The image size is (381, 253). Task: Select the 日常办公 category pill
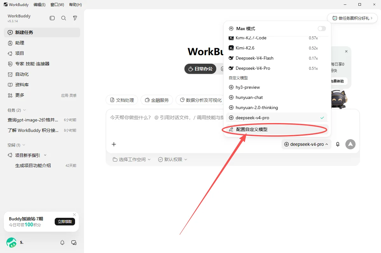coord(200,69)
